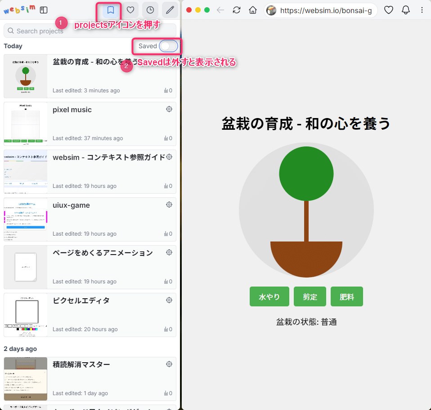This screenshot has height=410, width=431.
Task: Open pixel music project thumbnail
Action: 26,124
